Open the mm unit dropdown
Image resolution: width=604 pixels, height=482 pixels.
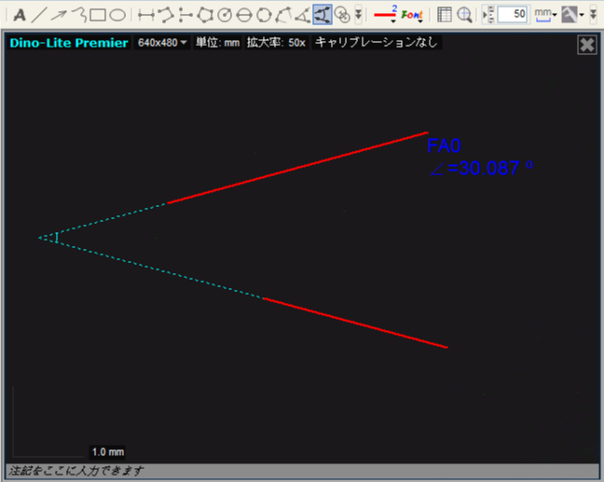pos(545,15)
